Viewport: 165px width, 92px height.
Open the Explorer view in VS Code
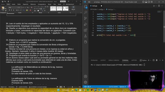[85, 7]
